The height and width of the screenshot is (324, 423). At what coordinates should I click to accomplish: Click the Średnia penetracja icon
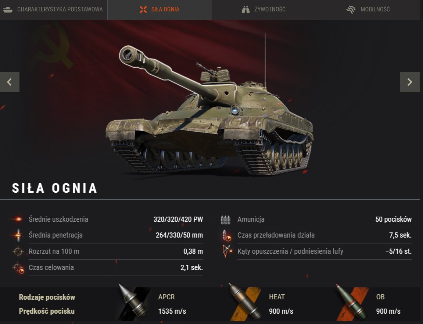[x=18, y=235]
